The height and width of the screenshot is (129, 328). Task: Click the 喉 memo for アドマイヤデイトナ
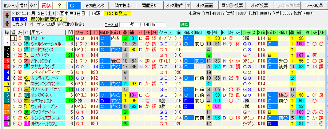(20, 72)
